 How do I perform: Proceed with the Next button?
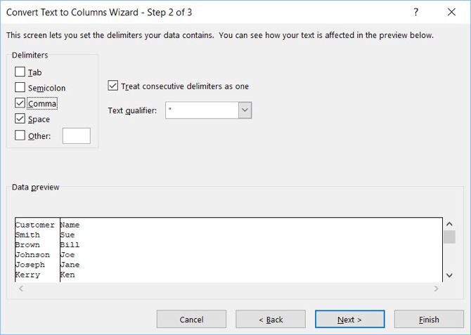coord(349,320)
